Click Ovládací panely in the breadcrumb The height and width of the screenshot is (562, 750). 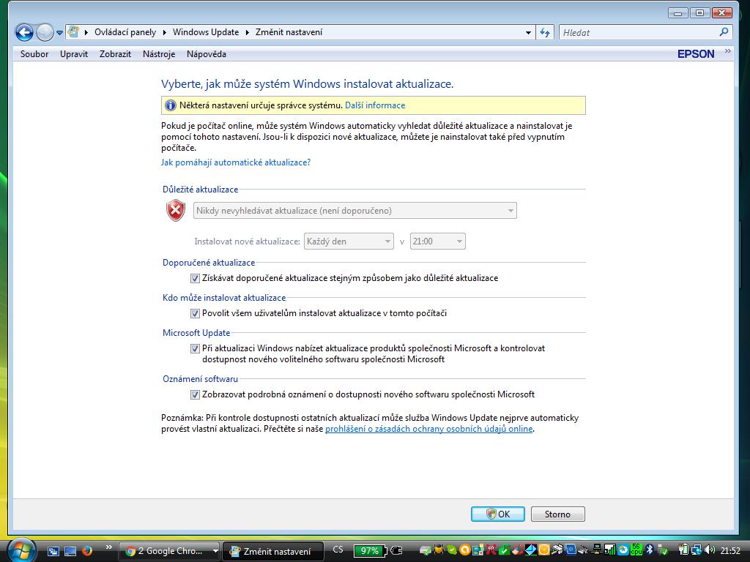pyautogui.click(x=125, y=32)
